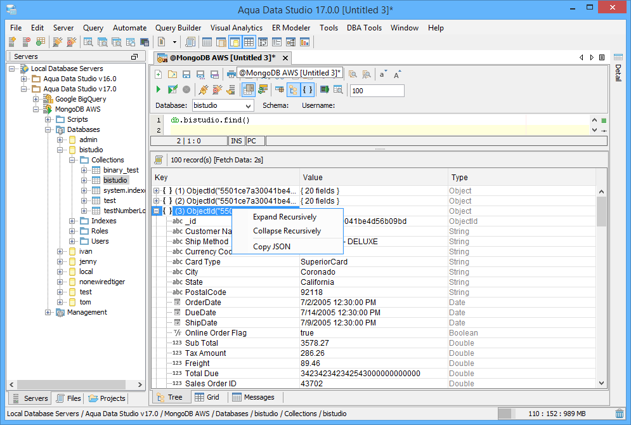Click the increase font size 'A' icon
The image size is (631, 425).
click(397, 74)
